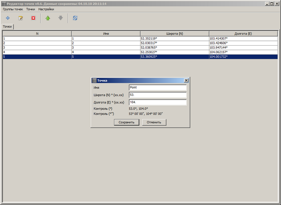Image resolution: width=281 pixels, height=205 pixels.
Task: Click the gray move down arrow
Action: click(61, 18)
